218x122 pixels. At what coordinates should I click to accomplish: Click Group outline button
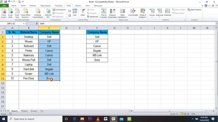coord(152,13)
